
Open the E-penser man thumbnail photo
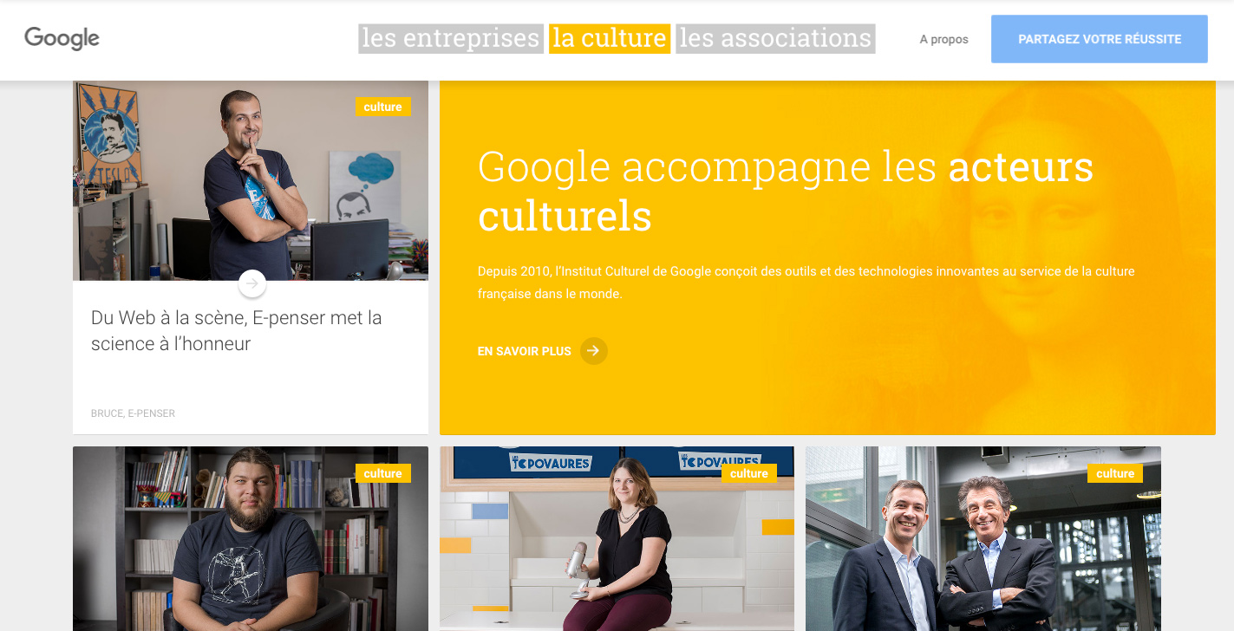[x=251, y=181]
